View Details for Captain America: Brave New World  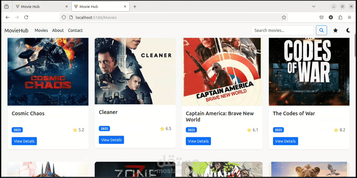tap(198, 141)
